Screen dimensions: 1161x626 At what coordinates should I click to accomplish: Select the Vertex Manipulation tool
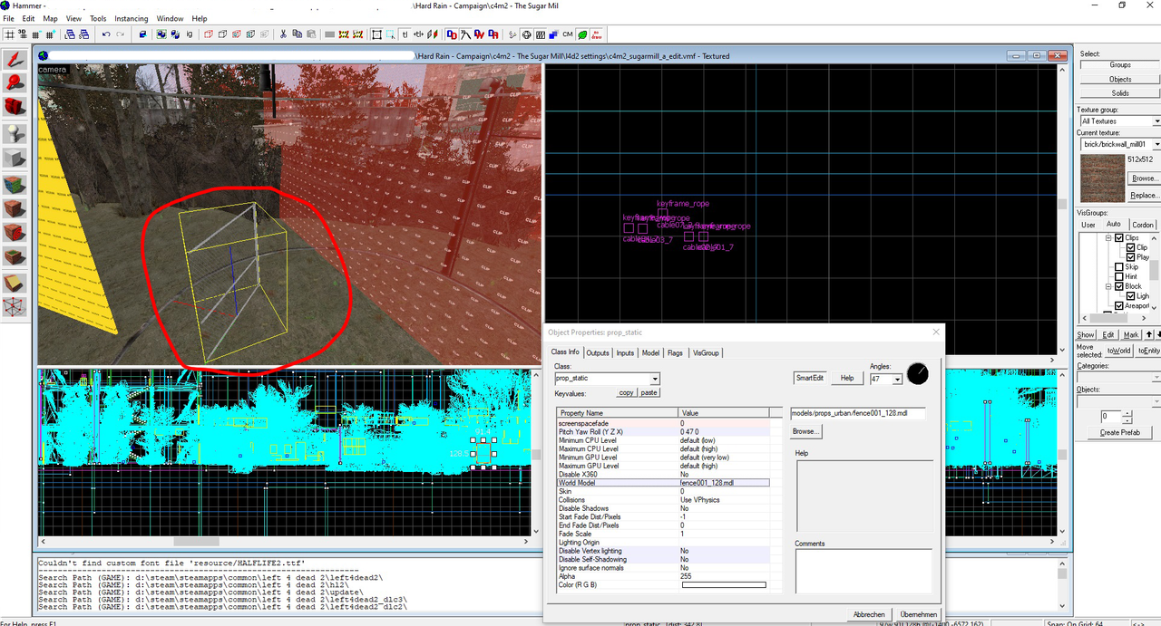[15, 306]
